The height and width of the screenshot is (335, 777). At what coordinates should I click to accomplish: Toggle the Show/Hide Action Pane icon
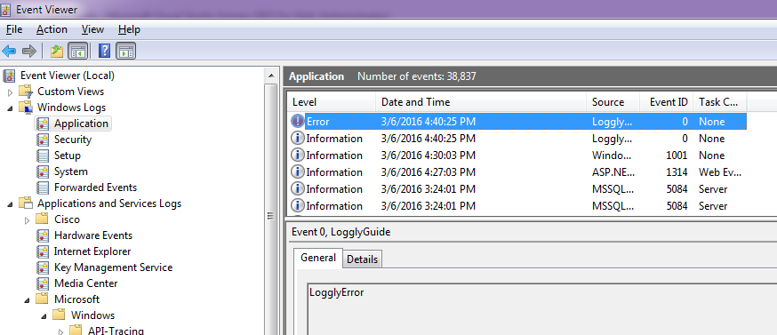126,51
